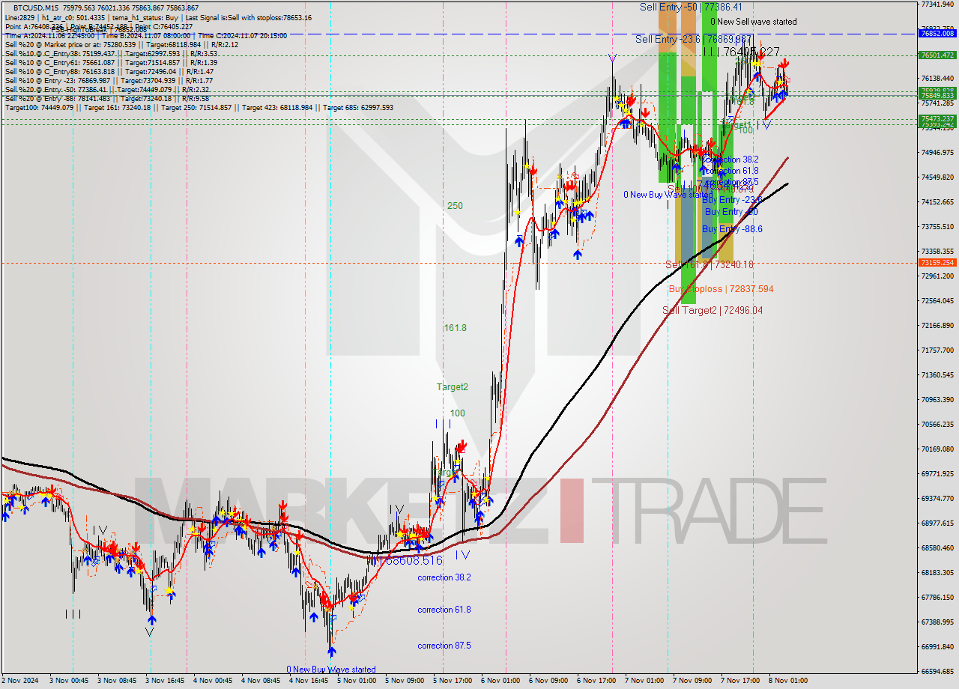
Task: Click the 'Sell Entry -50 | 77386.41' label
Action: coord(690,7)
